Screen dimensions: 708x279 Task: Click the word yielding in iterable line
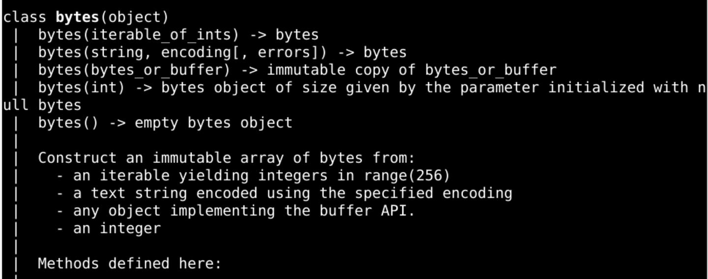click(x=213, y=176)
